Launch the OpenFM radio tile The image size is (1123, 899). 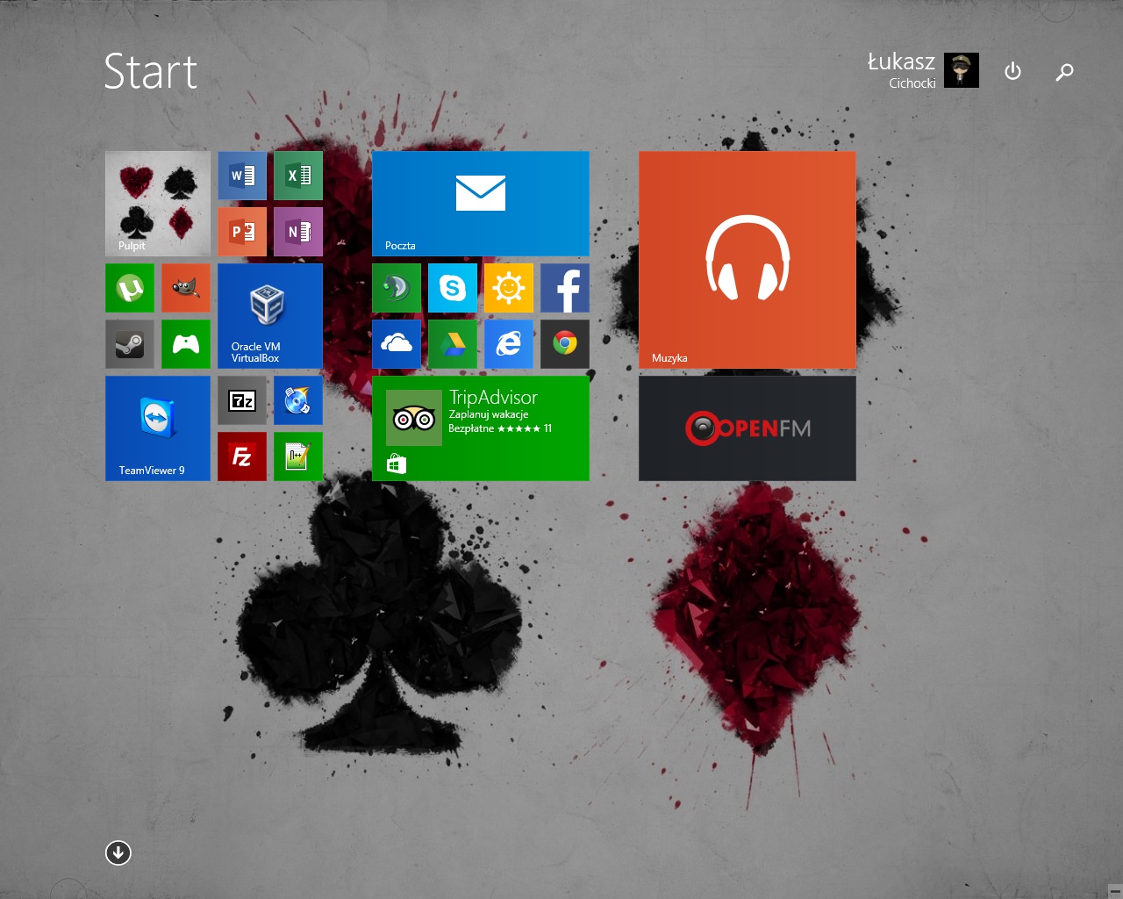(747, 428)
